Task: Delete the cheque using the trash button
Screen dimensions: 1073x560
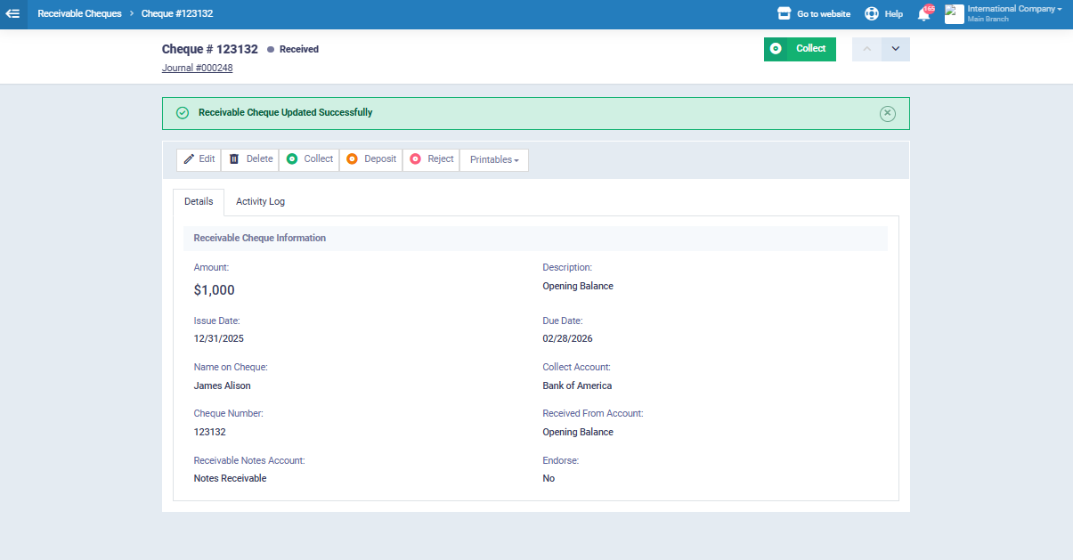Action: click(x=250, y=159)
